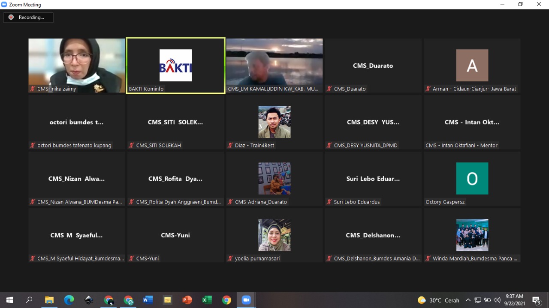
Task: Open the Windows Start menu
Action: point(9,300)
